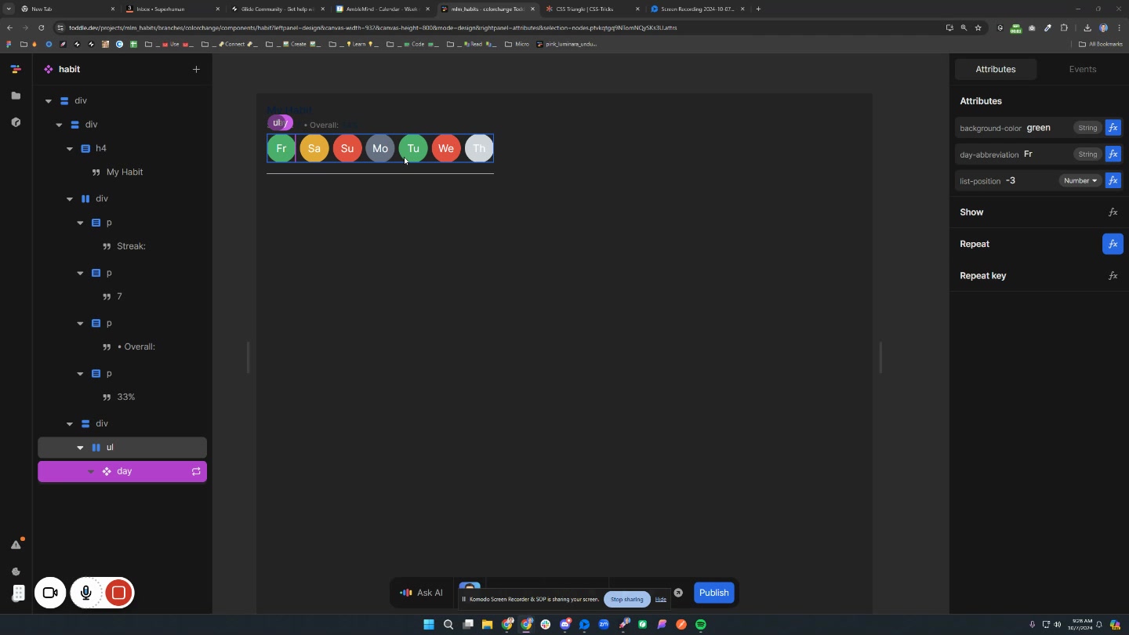1129x635 pixels.
Task: Toggle the microphone in the recorder
Action: 86,593
